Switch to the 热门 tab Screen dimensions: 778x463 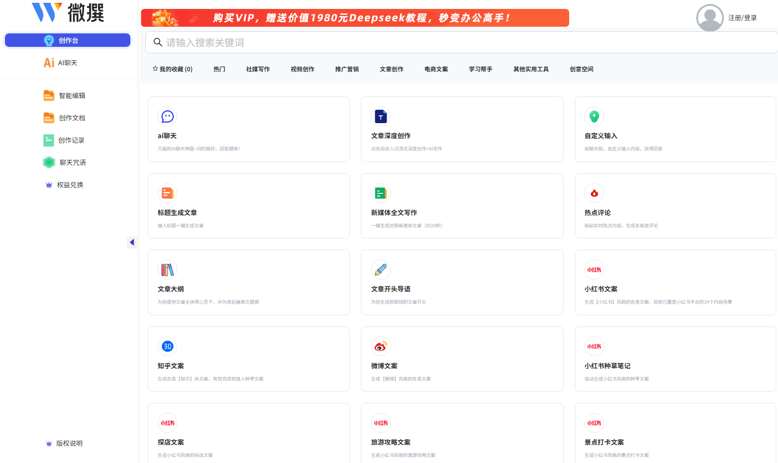219,69
